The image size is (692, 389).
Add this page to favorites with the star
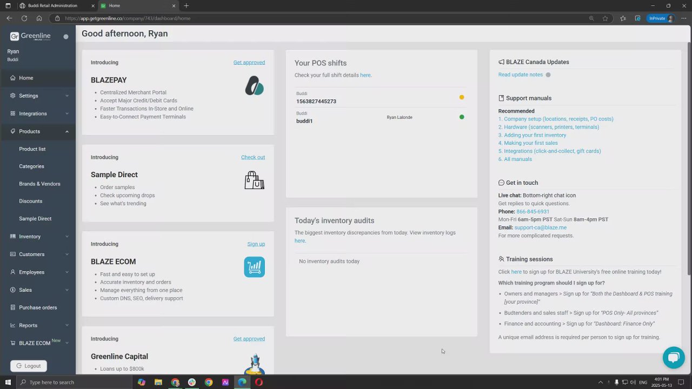pyautogui.click(x=605, y=18)
